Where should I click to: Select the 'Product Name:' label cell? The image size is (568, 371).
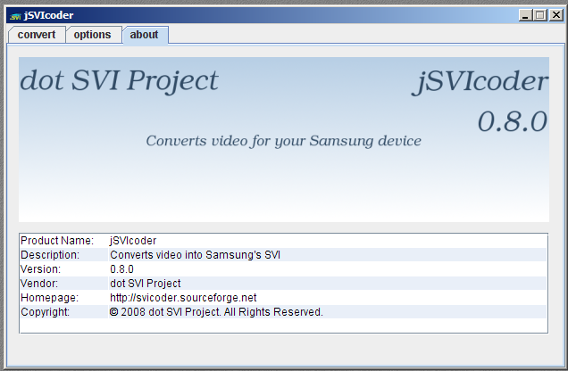click(63, 241)
